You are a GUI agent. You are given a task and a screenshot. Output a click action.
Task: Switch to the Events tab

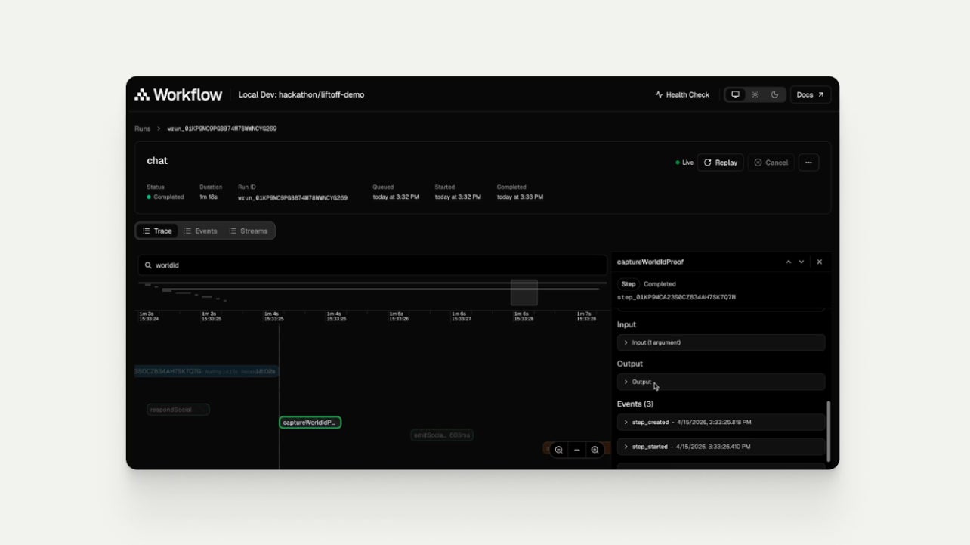(x=200, y=231)
